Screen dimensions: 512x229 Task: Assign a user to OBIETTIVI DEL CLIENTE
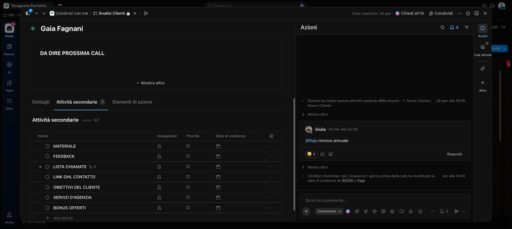coord(159,187)
